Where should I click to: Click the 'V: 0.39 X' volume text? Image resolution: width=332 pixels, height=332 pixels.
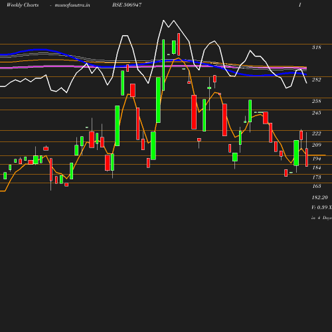[x=321, y=207]
